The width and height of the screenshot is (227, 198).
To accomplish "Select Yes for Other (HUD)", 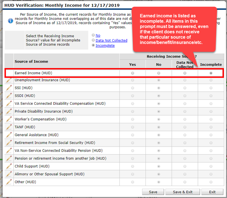I will pyautogui.click(x=132, y=182).
